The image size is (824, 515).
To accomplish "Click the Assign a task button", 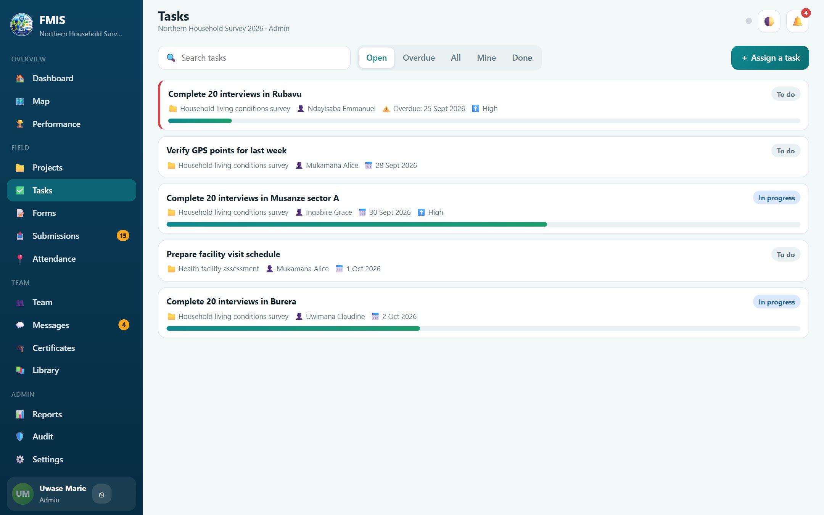I will [x=770, y=58].
